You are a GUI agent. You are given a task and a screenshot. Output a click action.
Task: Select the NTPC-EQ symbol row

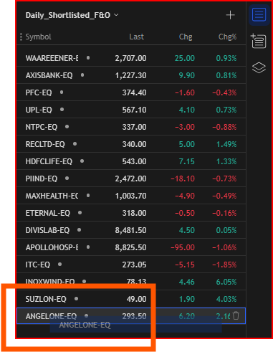(131, 127)
